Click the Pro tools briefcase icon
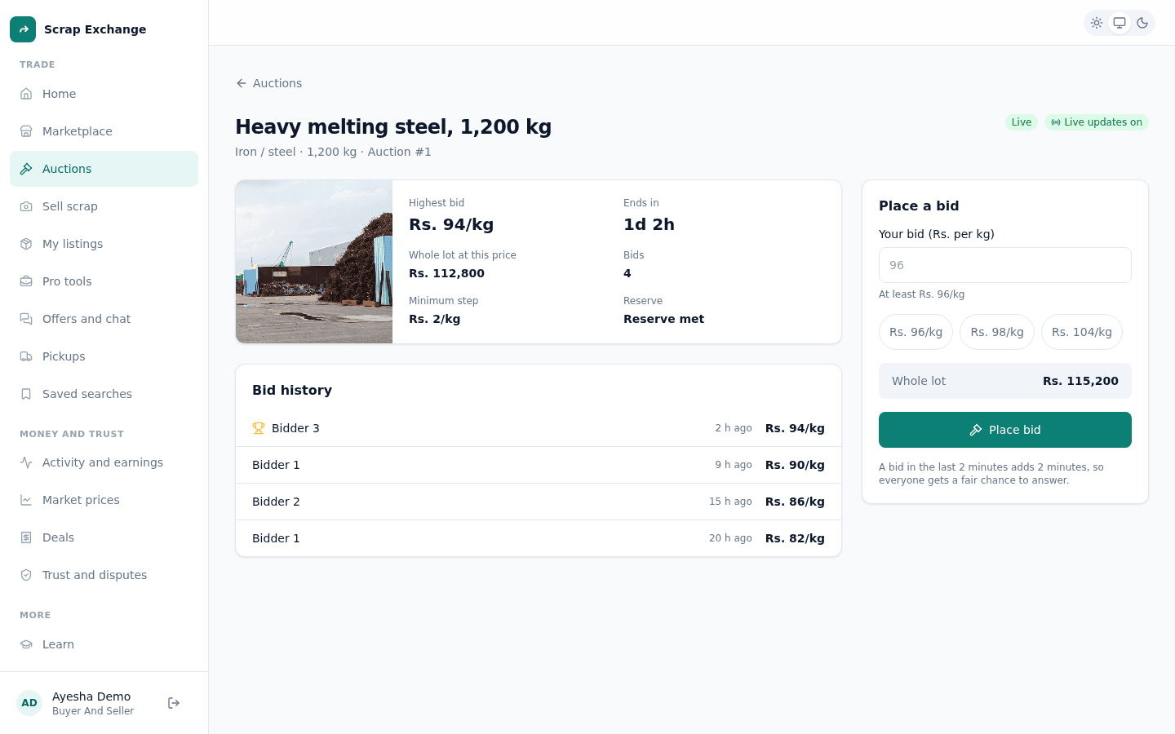The width and height of the screenshot is (1175, 734). coord(26,281)
